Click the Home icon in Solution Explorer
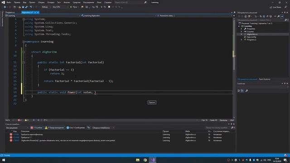Image resolution: width=290 pixels, height=163 pixels. (x=246, y=16)
